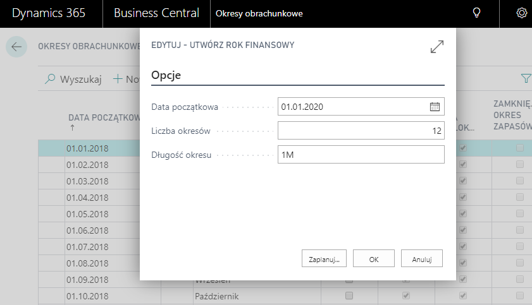Toggle checked box in 01.03.2018 row

[x=463, y=181]
